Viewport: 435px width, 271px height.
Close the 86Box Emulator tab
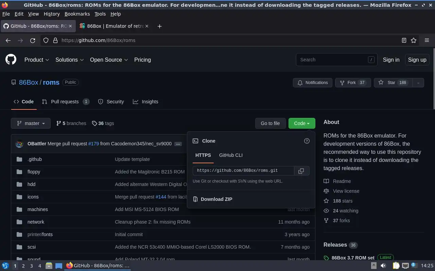tap(147, 26)
